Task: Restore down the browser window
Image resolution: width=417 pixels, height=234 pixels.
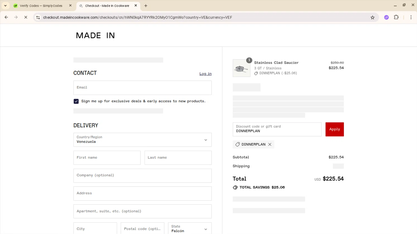Action: click(404, 5)
